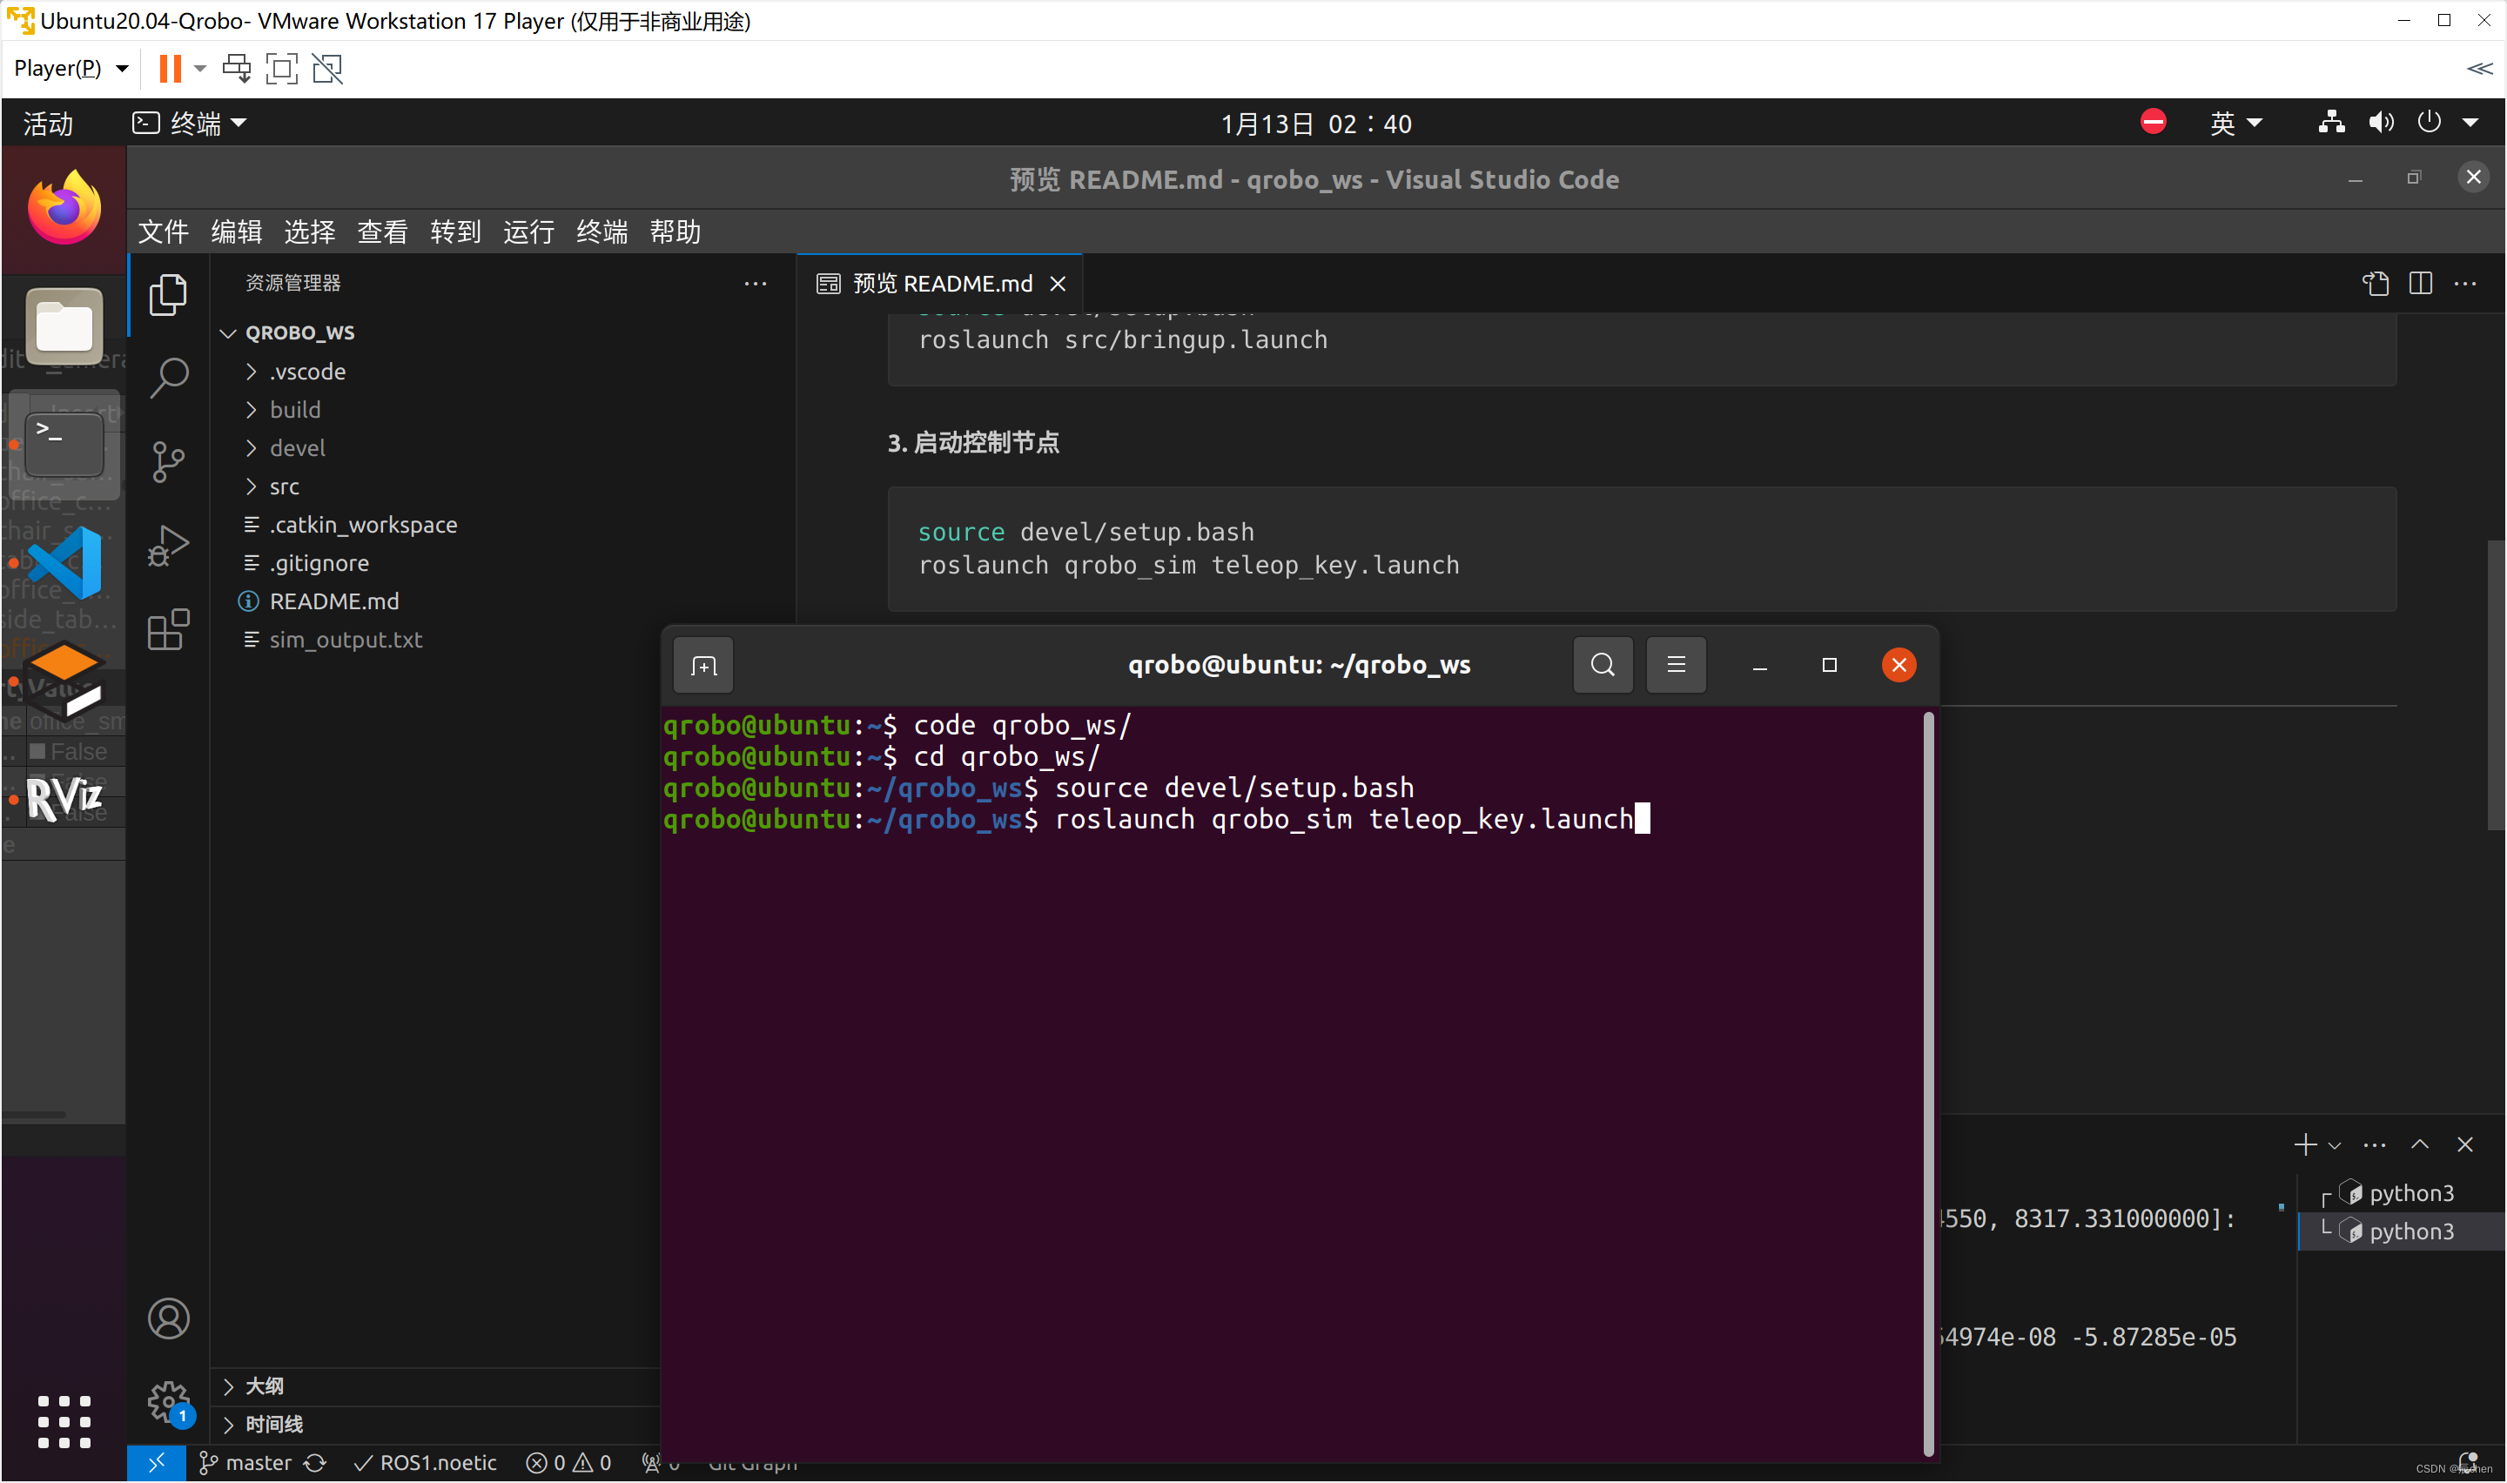2507x1483 pixels.
Task: Click errors and warnings count in status bar
Action: click(568, 1463)
